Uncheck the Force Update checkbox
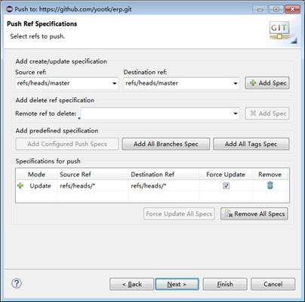Viewport: 305px width, 302px height. pos(226,185)
